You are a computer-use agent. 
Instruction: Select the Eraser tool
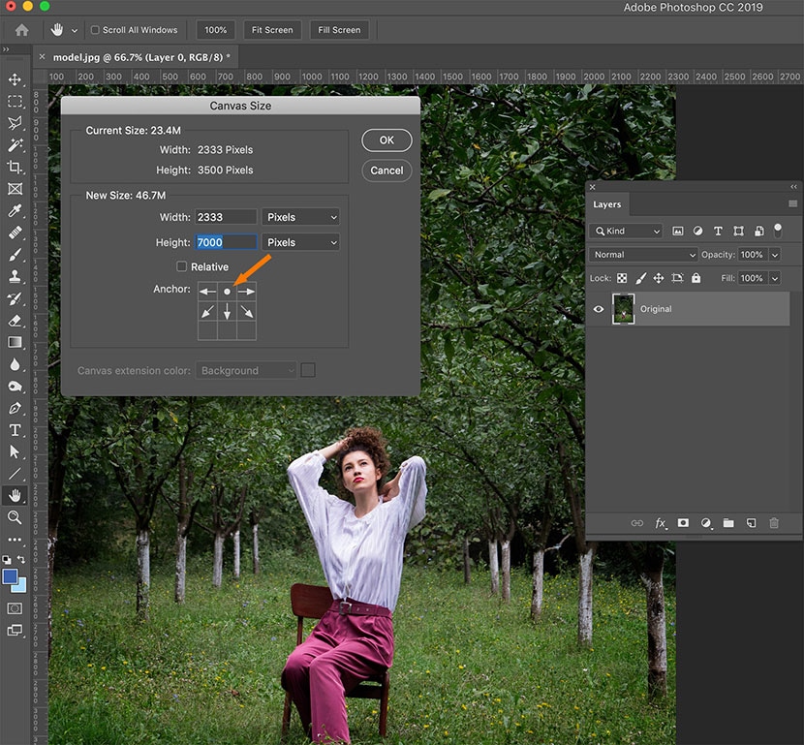[x=15, y=320]
